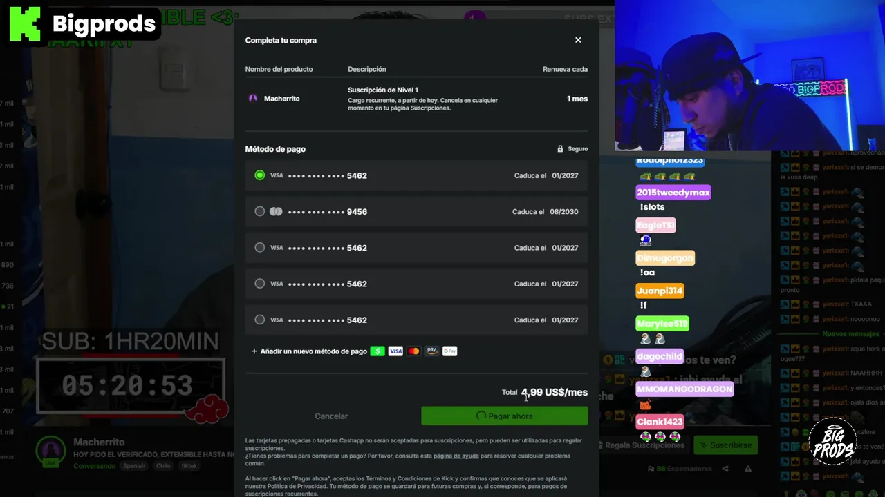Click the username MMOMANGODRAGON
This screenshot has height=497, width=885.
point(684,389)
